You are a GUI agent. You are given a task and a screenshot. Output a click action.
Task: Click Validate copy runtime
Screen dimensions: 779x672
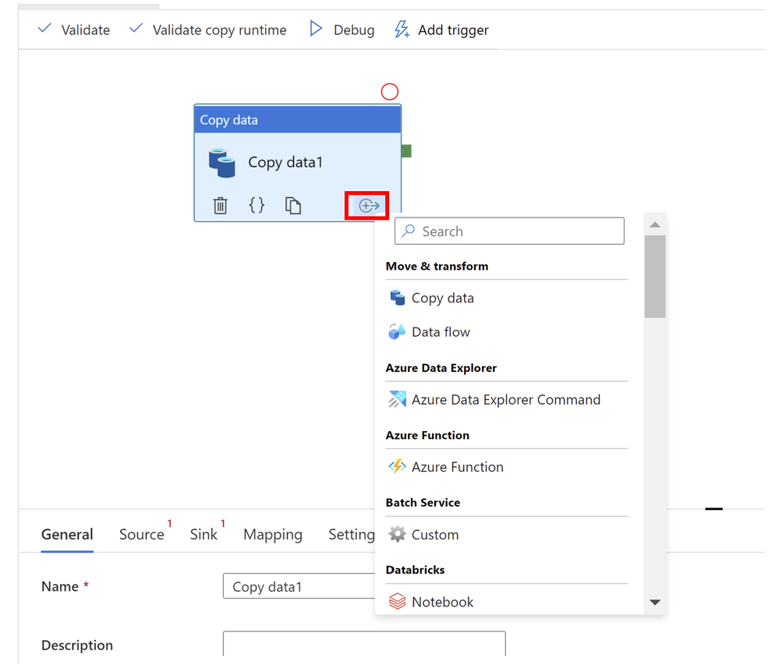207,30
